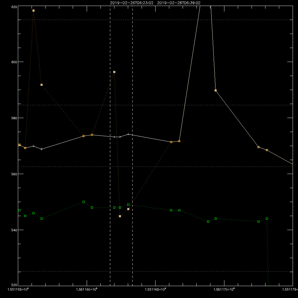This screenshot has width=298, height=298.
Task: Select the y-axis label 620
Action: point(14,7)
